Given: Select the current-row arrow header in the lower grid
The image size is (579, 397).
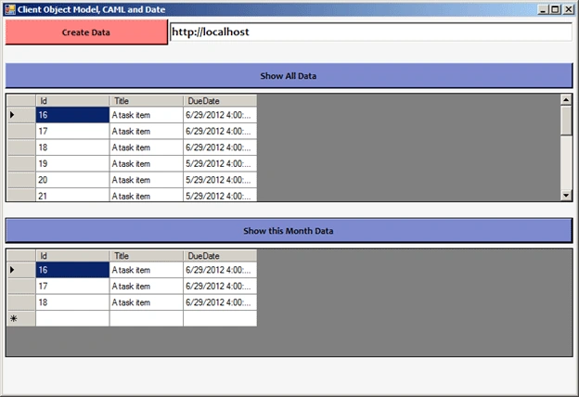Looking at the screenshot, I should [x=21, y=270].
